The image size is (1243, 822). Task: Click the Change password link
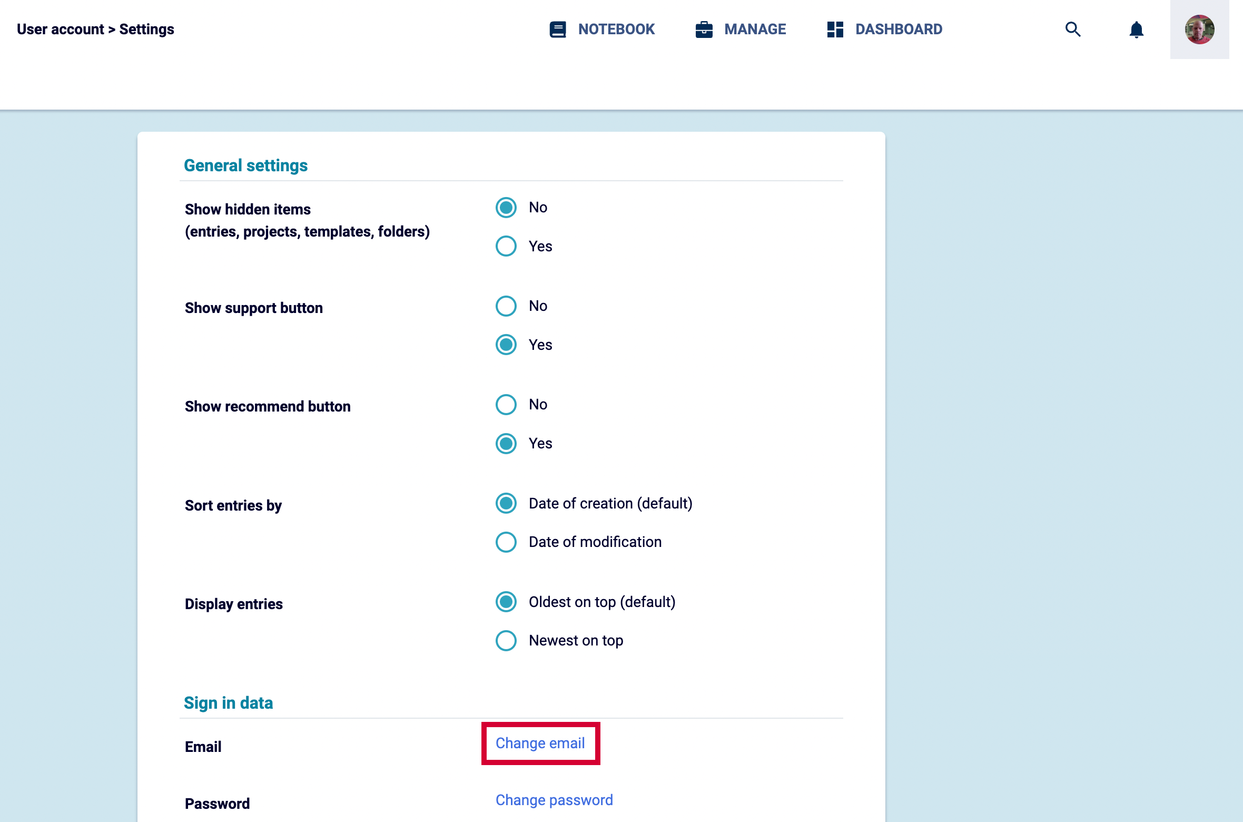tap(554, 800)
